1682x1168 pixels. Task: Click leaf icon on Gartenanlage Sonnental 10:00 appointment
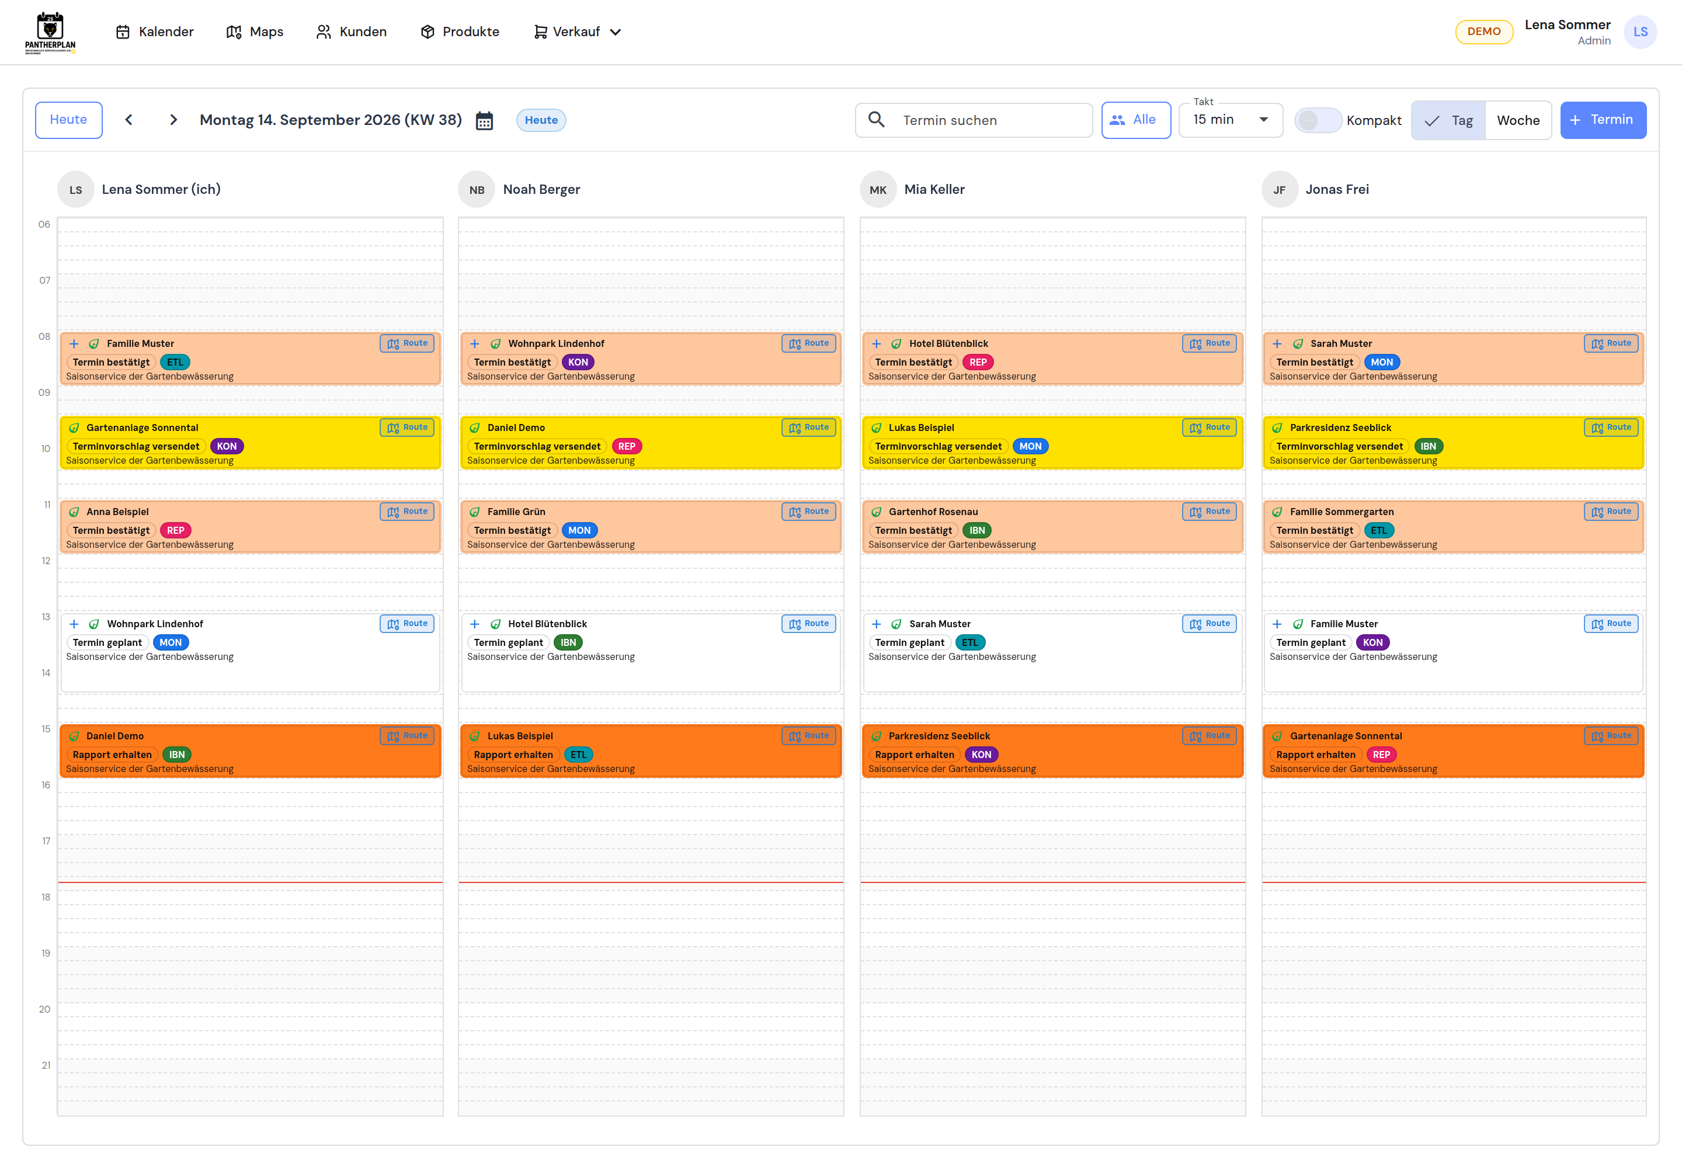point(74,427)
